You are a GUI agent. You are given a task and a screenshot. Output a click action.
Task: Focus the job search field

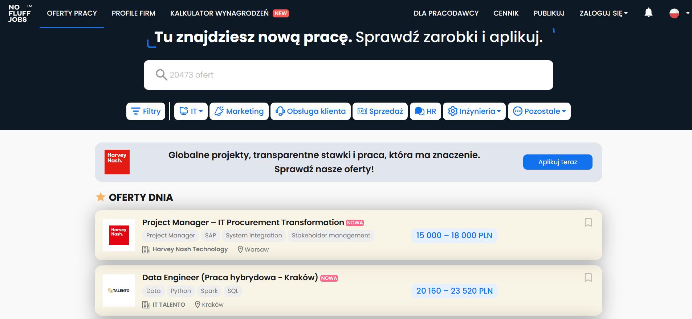349,75
